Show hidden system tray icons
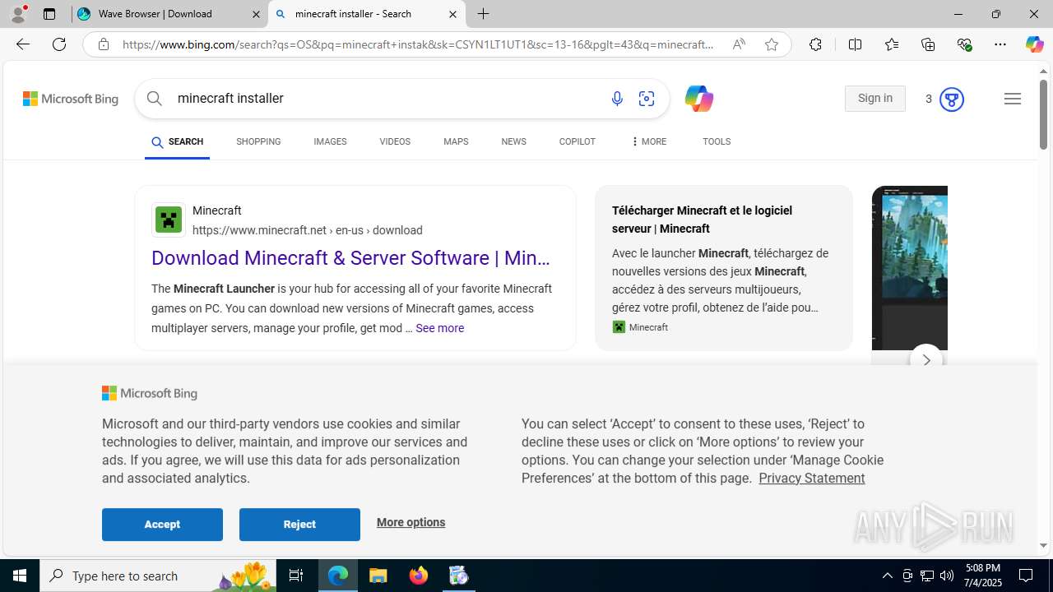Image resolution: width=1053 pixels, height=592 pixels. point(887,576)
